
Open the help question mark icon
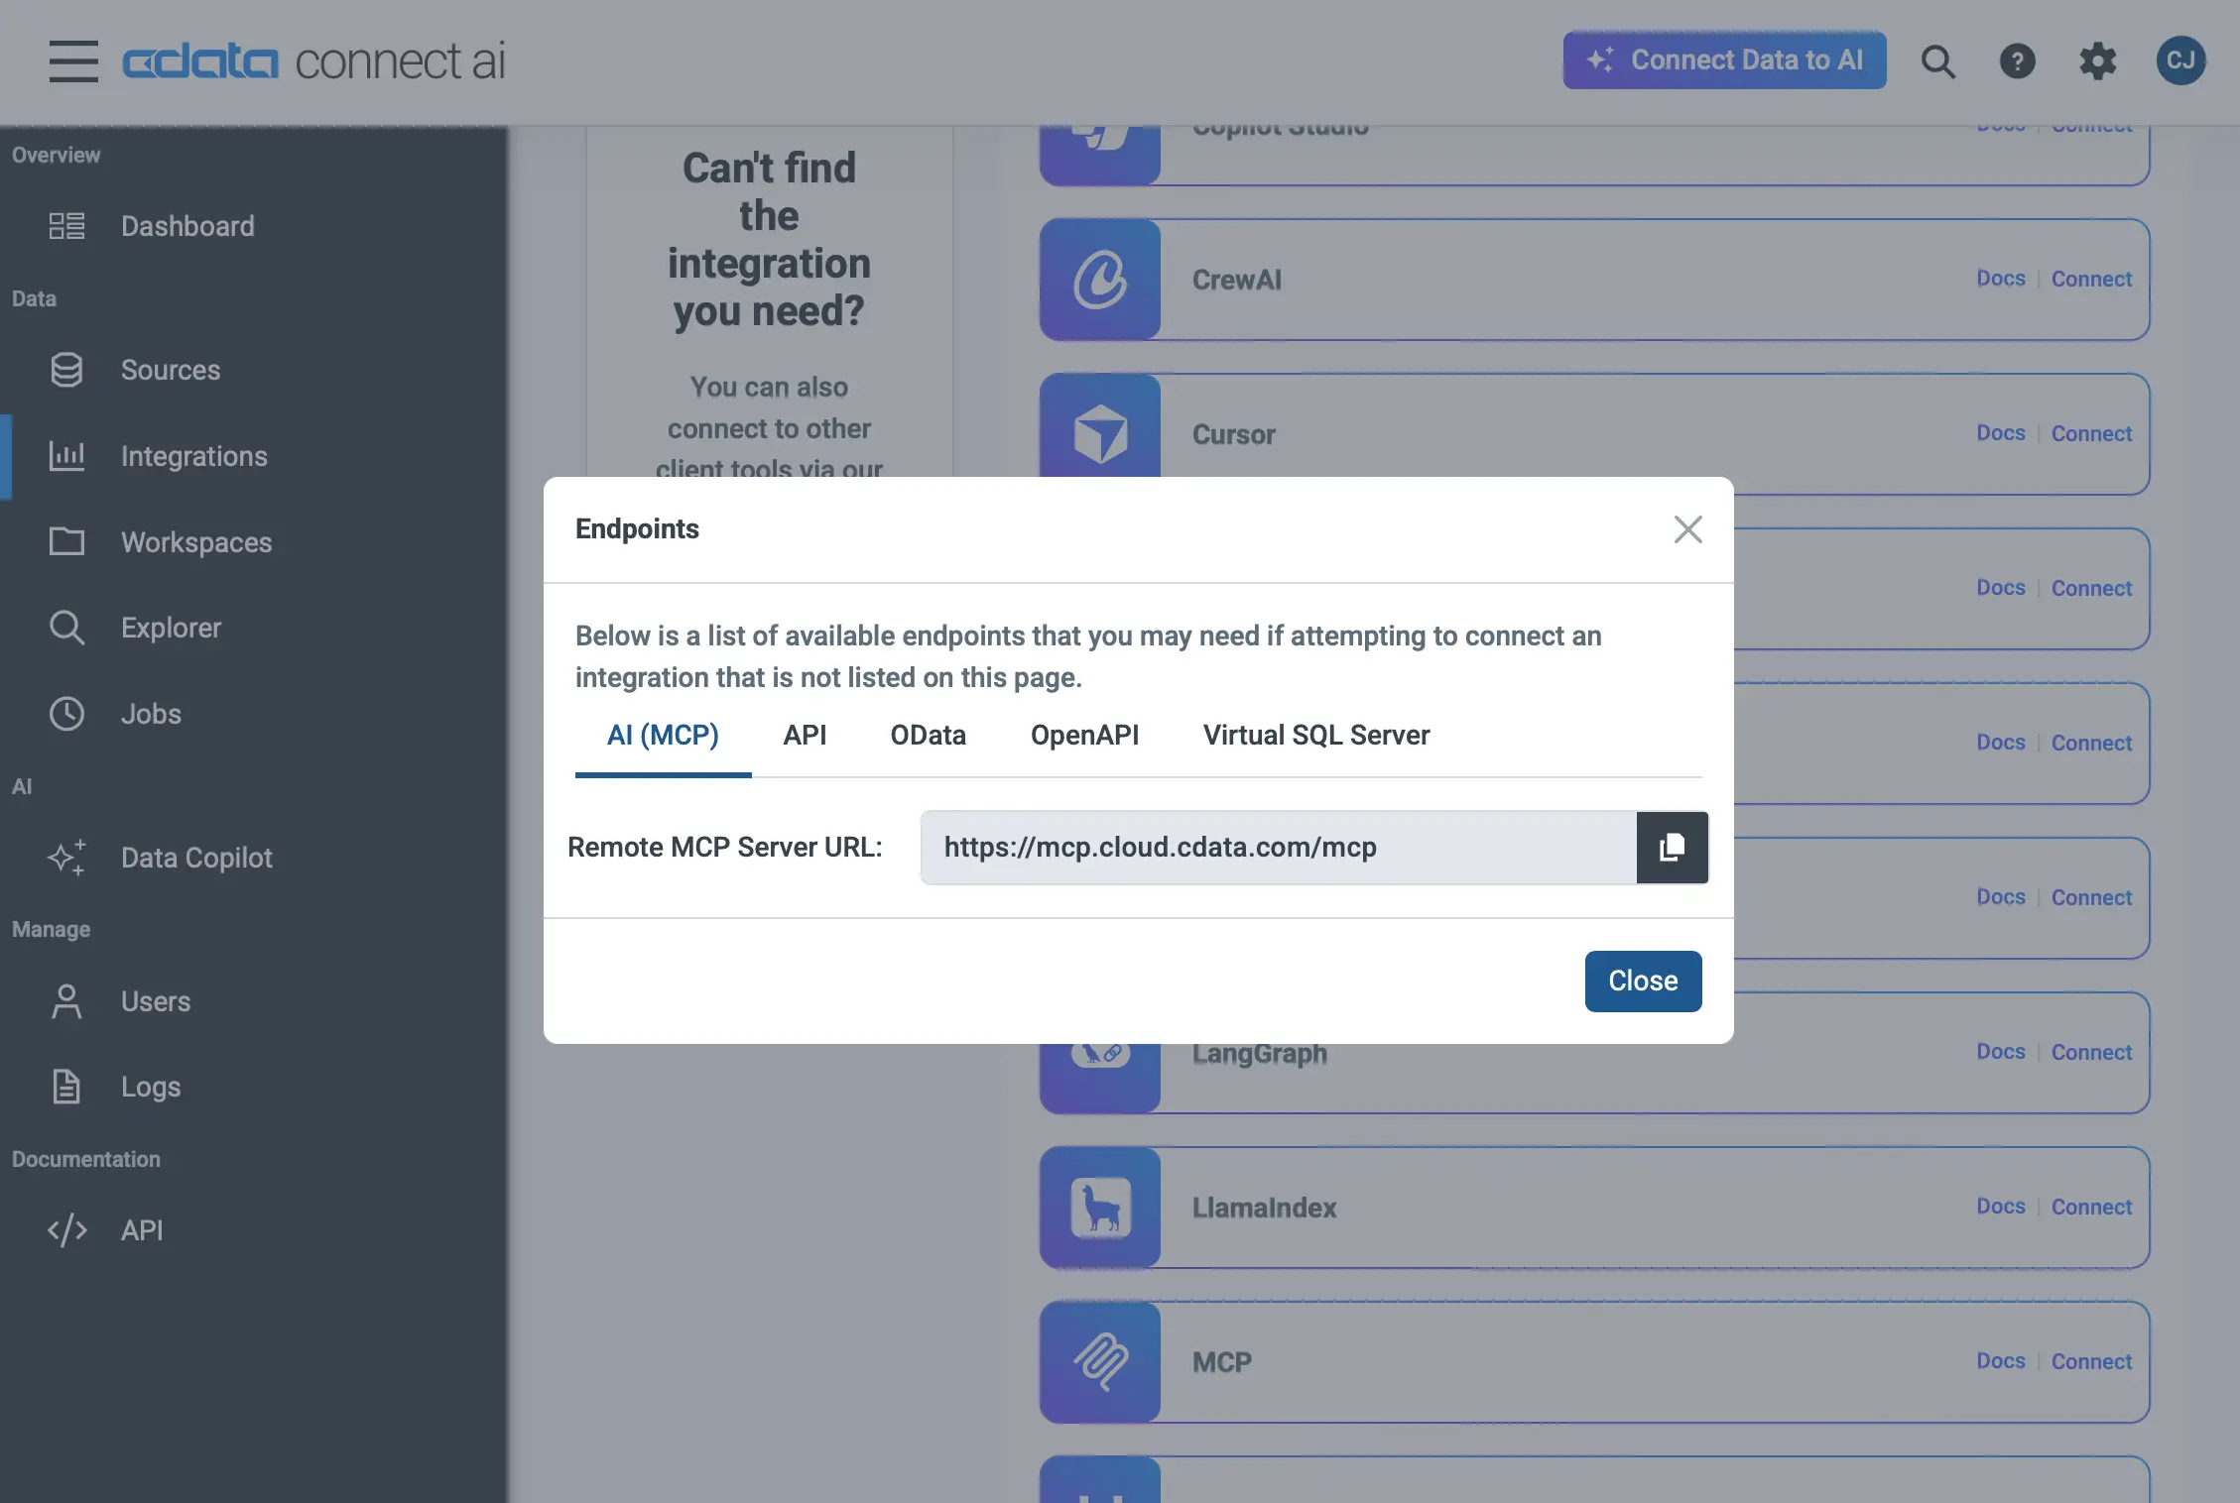[x=2017, y=61]
